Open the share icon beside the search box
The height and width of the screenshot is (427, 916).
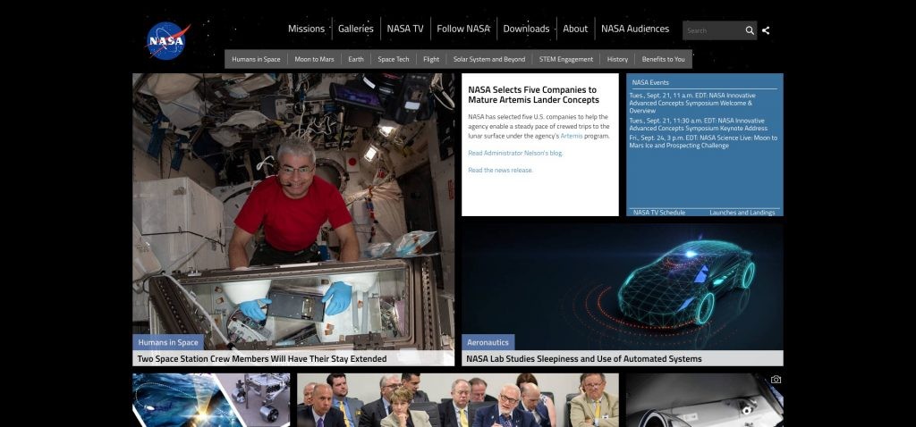tap(766, 30)
